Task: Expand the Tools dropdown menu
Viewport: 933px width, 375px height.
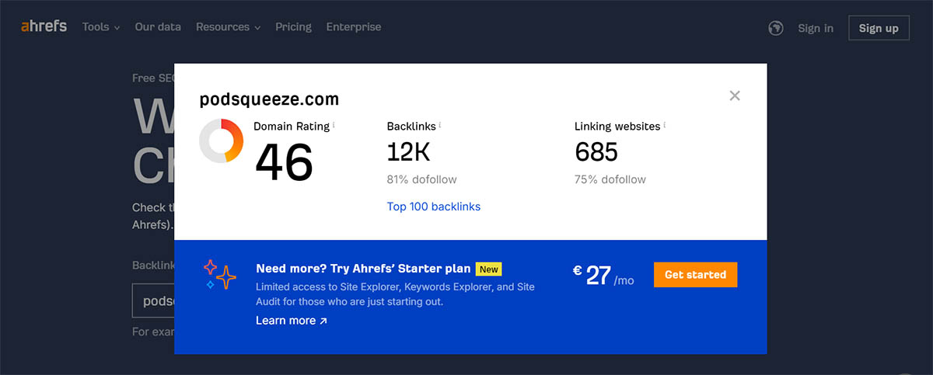Action: 100,26
